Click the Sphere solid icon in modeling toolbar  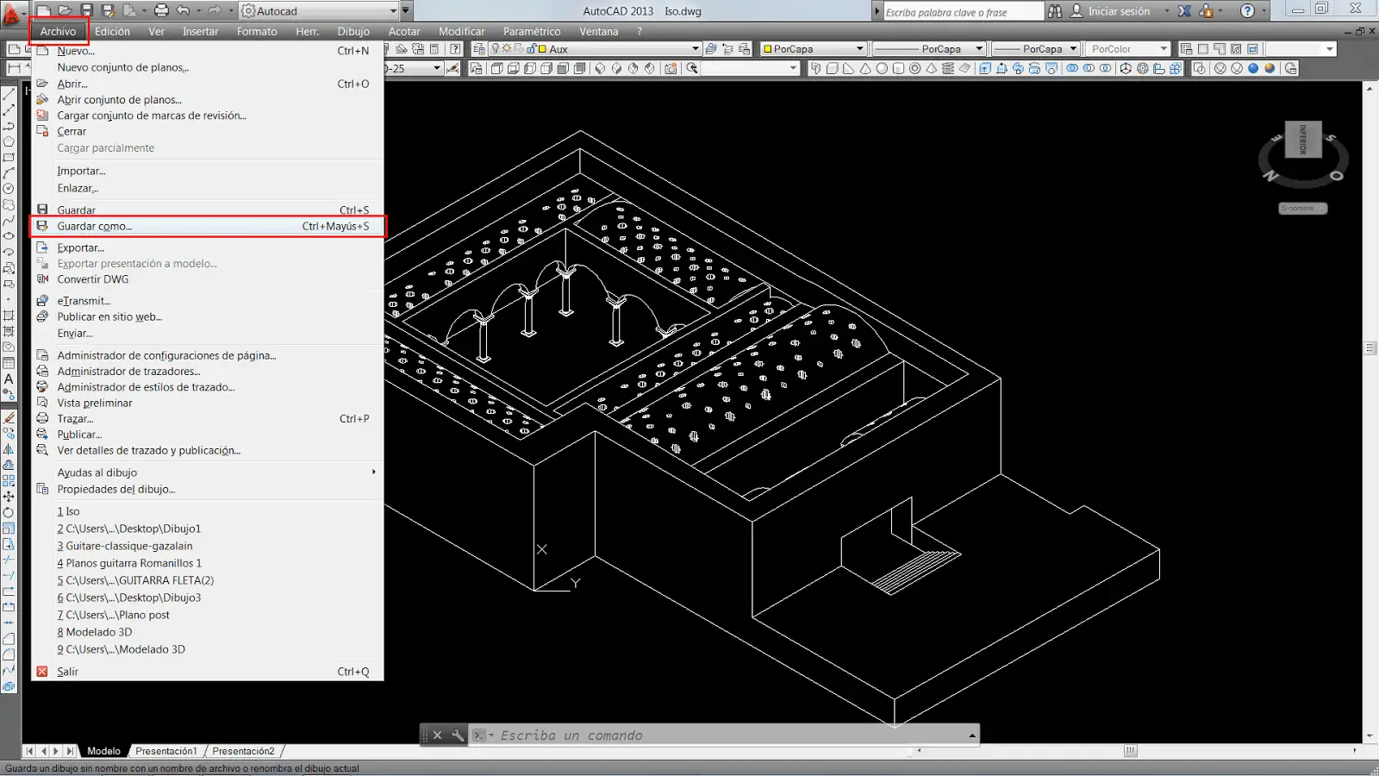click(x=882, y=68)
